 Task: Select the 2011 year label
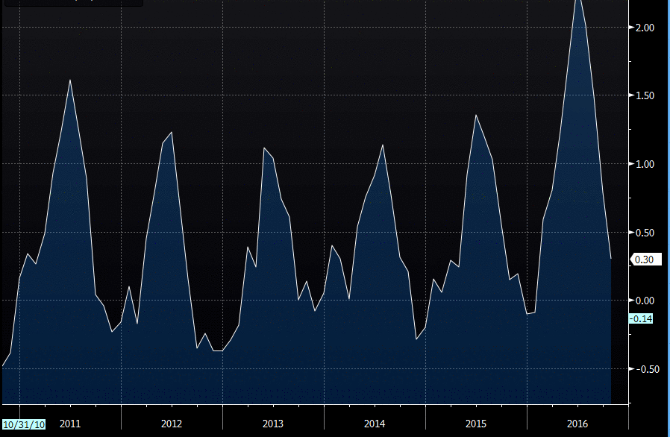coord(70,424)
